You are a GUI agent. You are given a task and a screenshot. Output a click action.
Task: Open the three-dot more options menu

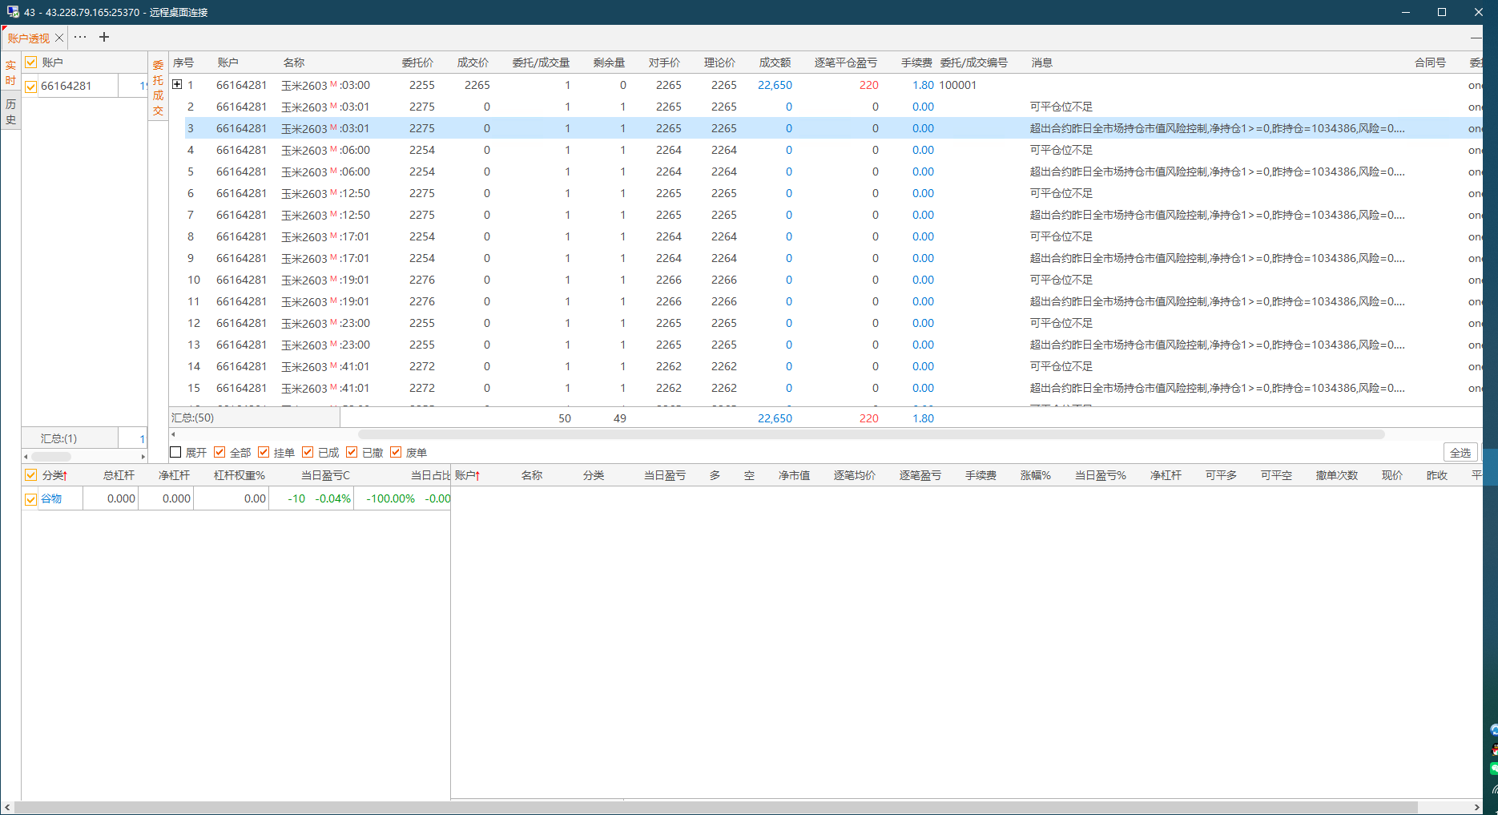point(80,37)
